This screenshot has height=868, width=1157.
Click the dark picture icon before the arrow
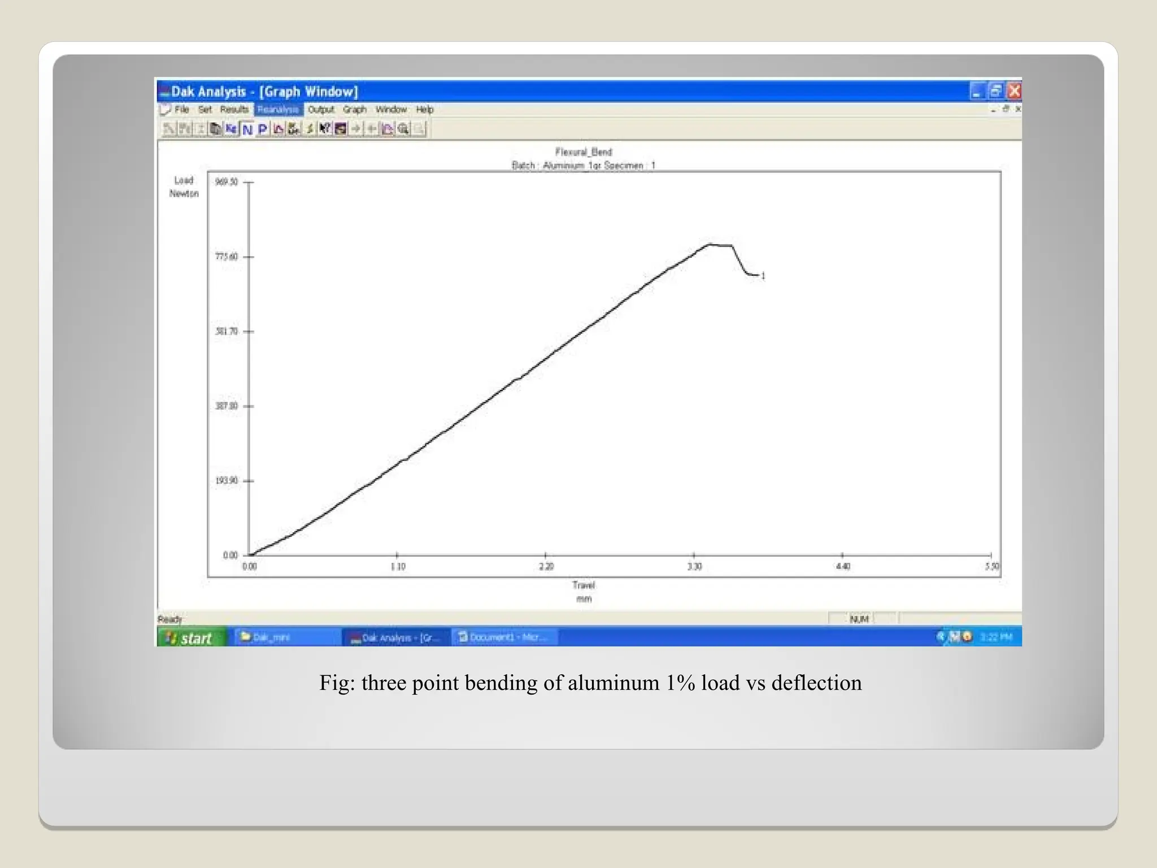click(x=341, y=129)
